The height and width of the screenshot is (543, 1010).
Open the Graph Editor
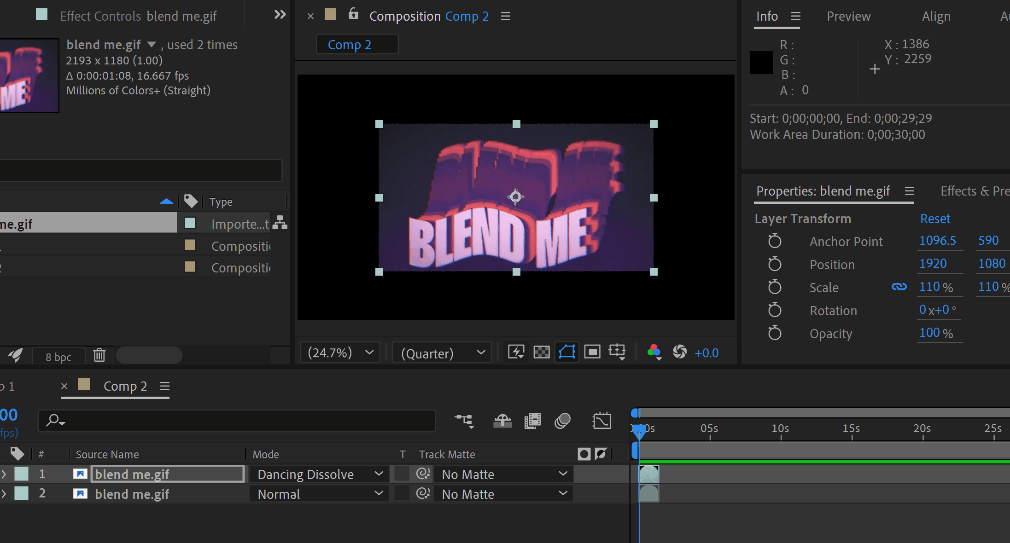coord(602,421)
